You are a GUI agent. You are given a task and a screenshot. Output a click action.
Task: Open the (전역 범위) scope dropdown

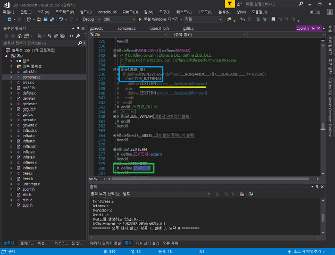(x=207, y=35)
